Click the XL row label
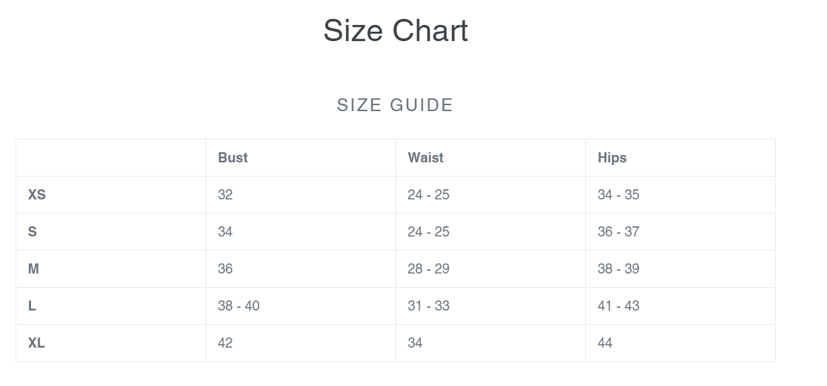 [36, 343]
